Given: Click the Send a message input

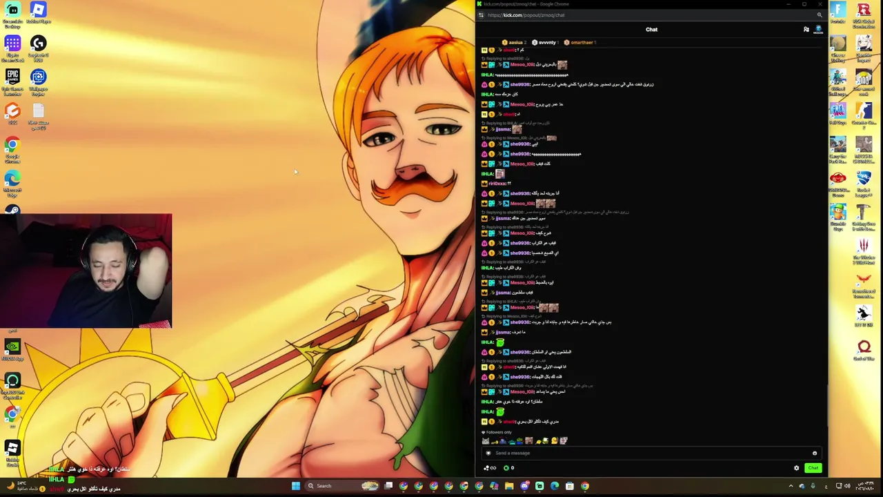Looking at the screenshot, I should [x=651, y=454].
